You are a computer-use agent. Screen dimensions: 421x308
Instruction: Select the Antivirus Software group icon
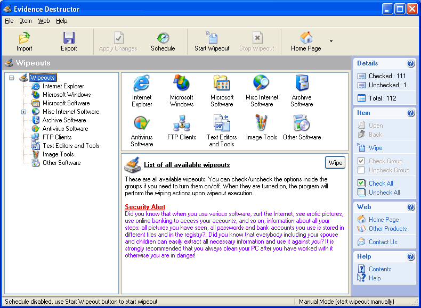pos(142,123)
